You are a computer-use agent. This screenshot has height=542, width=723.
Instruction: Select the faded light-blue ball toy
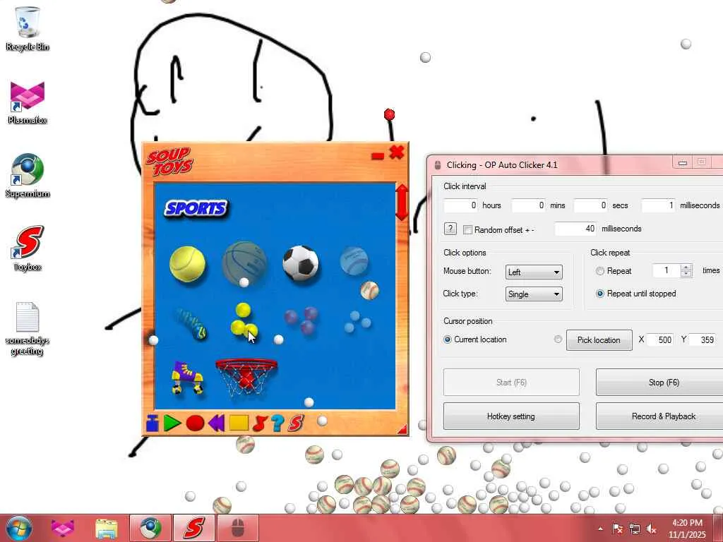tap(354, 261)
